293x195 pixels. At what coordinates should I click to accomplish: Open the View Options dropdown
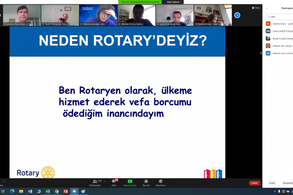(x=174, y=2)
